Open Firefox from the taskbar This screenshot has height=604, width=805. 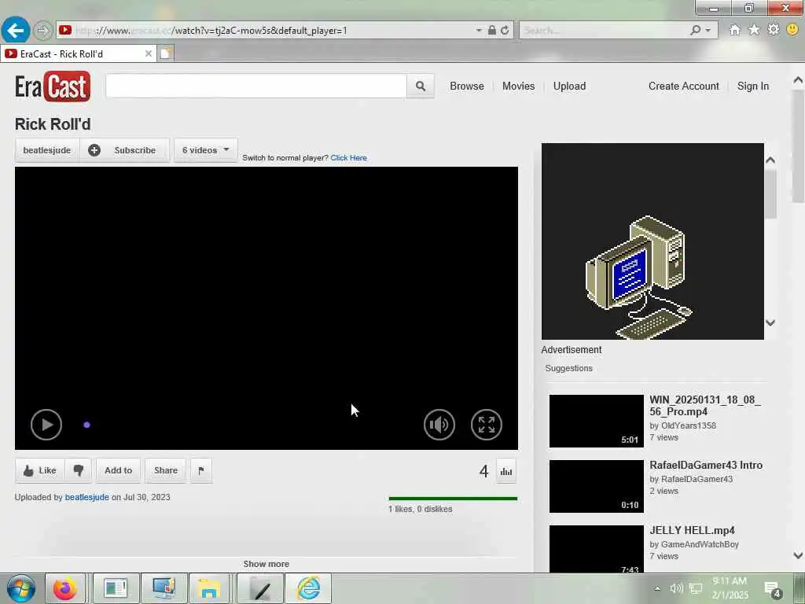coord(64,588)
